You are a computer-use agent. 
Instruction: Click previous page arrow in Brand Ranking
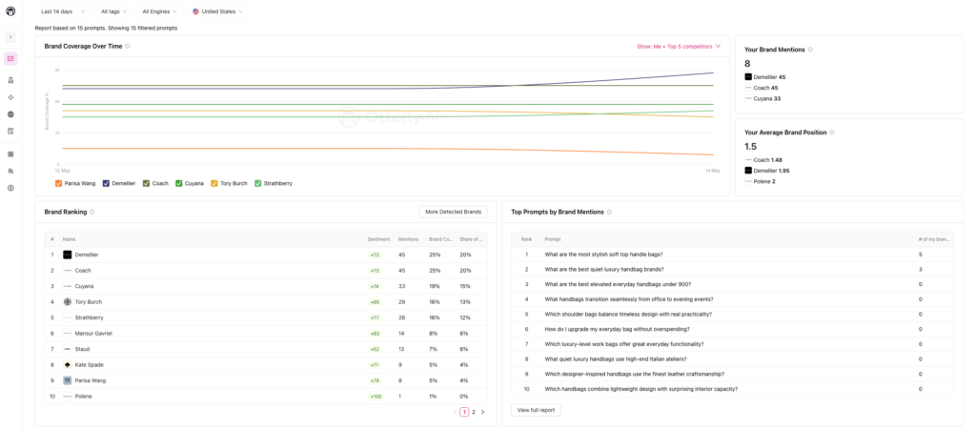tap(455, 412)
